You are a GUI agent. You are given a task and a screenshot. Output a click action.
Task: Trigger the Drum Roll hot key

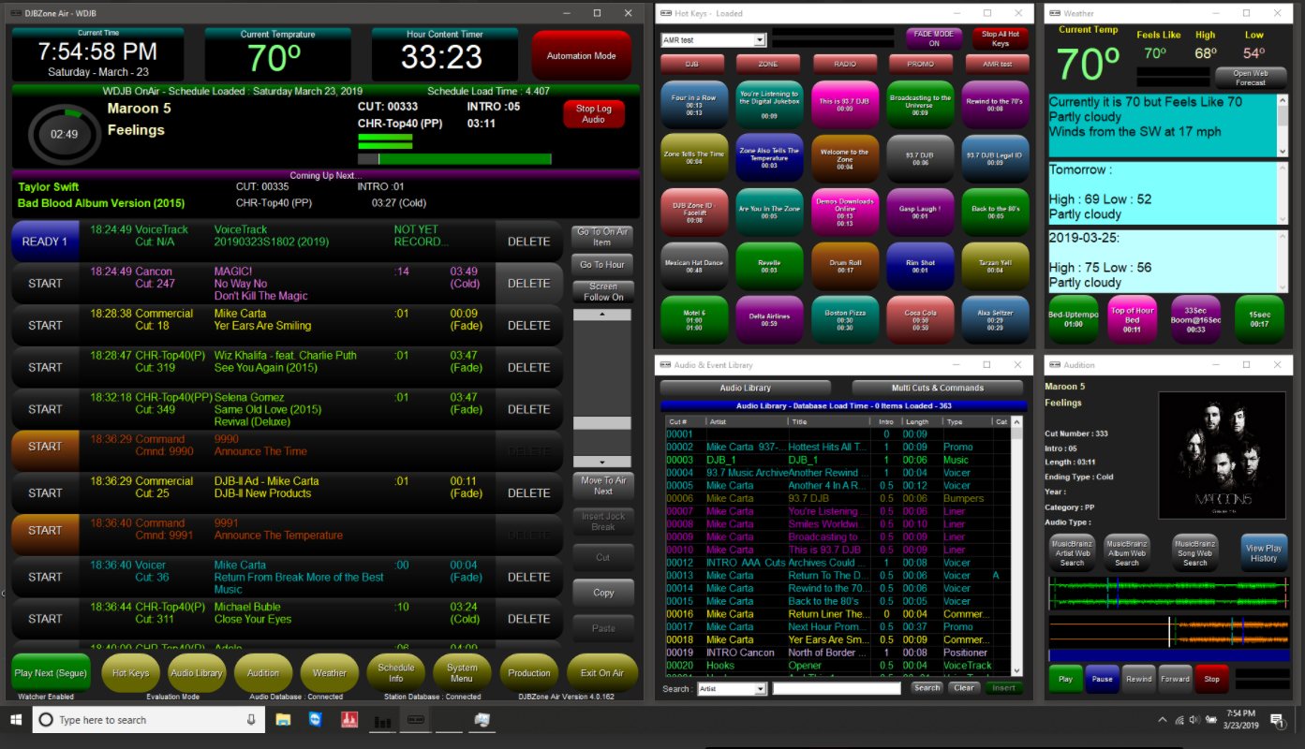(844, 267)
